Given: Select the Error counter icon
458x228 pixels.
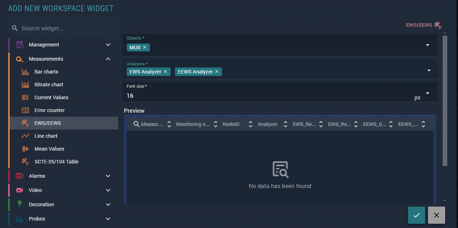Looking at the screenshot, I should click(x=25, y=110).
